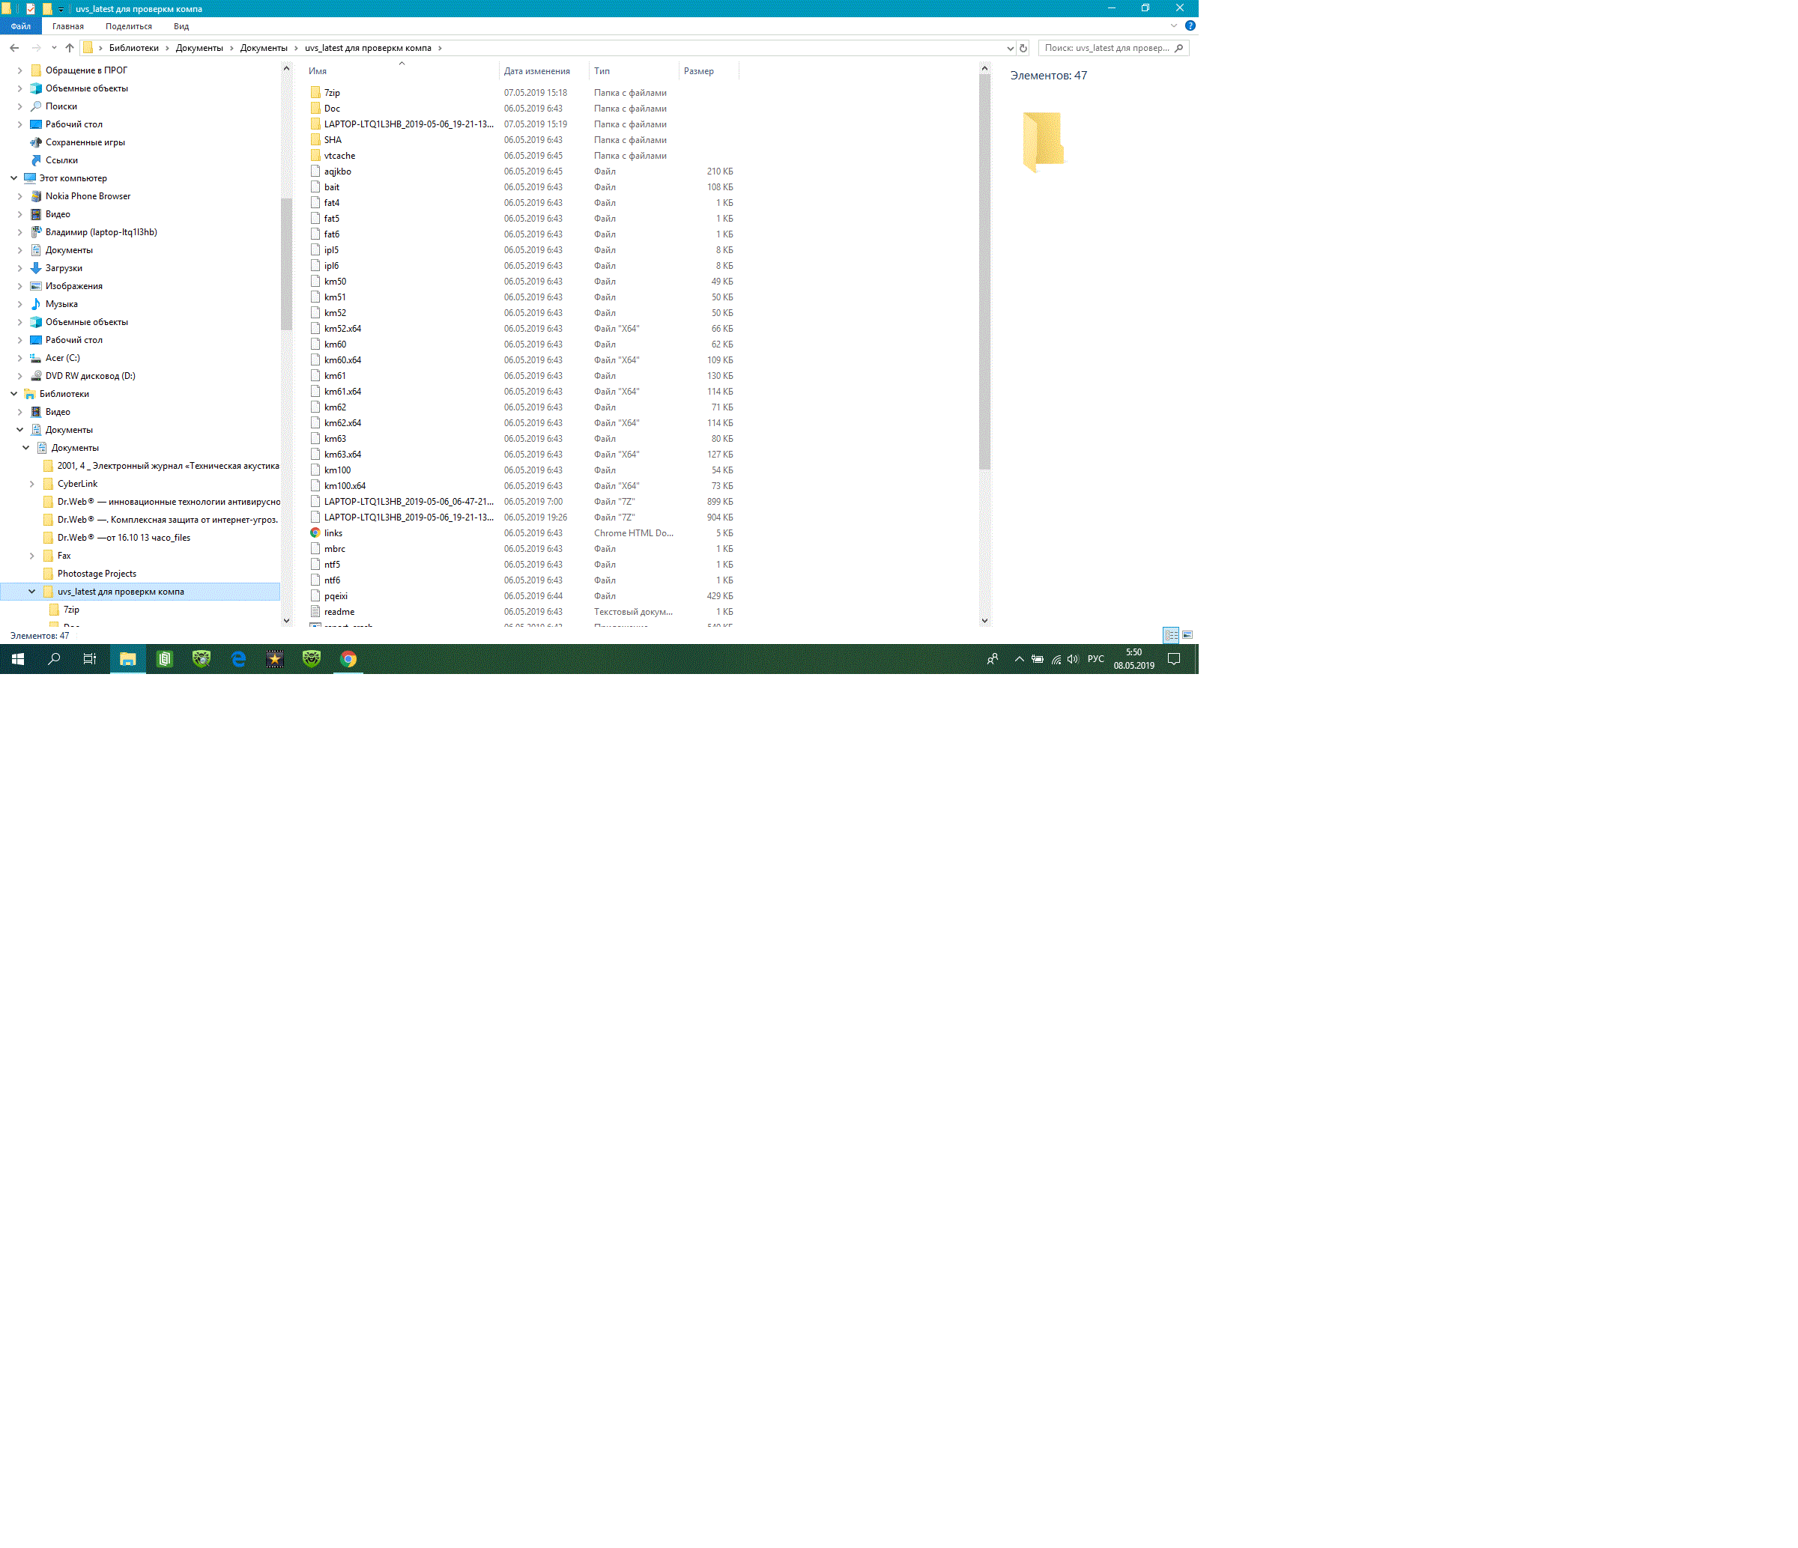Image resolution: width=1798 pixels, height=1548 pixels.
Task: Open the Вид ribbon tab
Action: coord(181,26)
